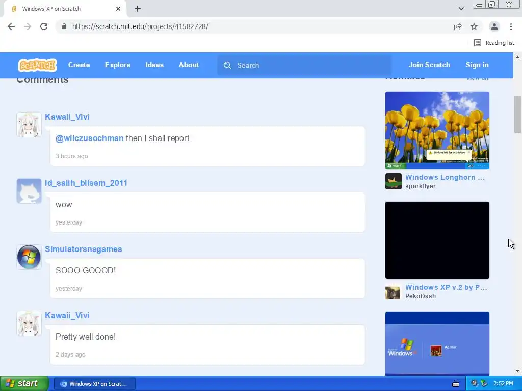This screenshot has width=522, height=391.
Task: Click Join Scratch
Action: click(429, 65)
